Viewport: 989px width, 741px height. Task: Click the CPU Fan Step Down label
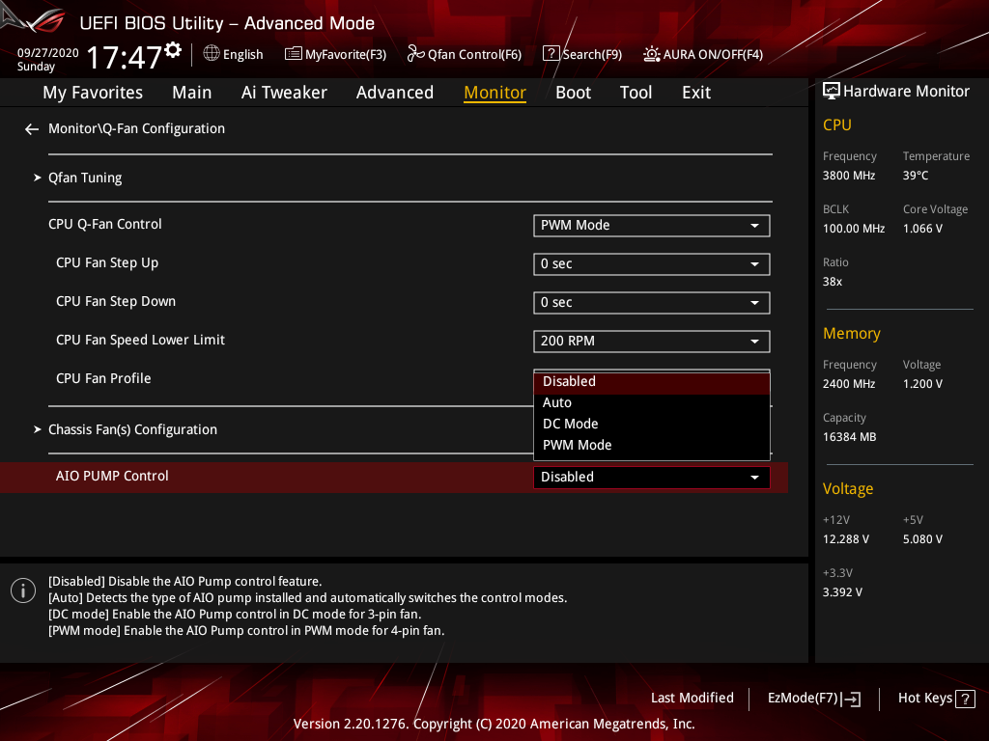116,302
